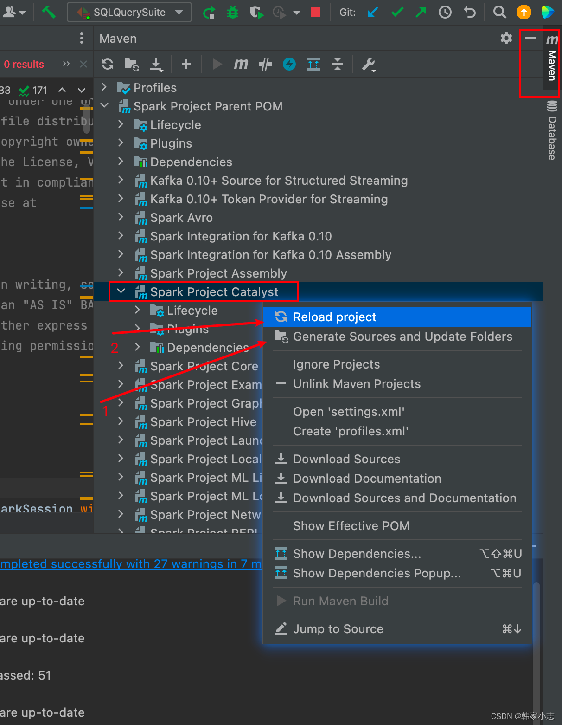Viewport: 562px width, 725px height.
Task: Expand the Profiles node
Action: (x=104, y=87)
